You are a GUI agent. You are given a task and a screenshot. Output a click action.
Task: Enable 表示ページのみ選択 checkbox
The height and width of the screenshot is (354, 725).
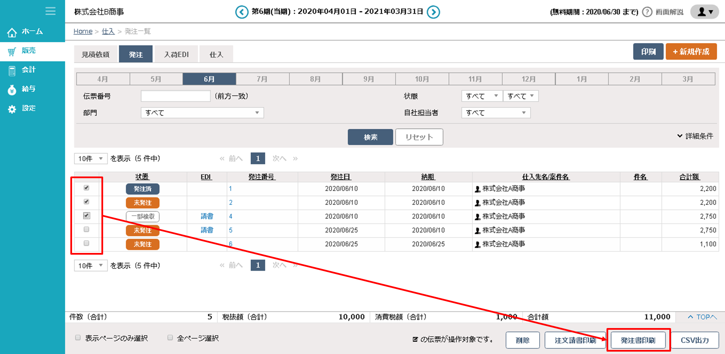(x=78, y=338)
